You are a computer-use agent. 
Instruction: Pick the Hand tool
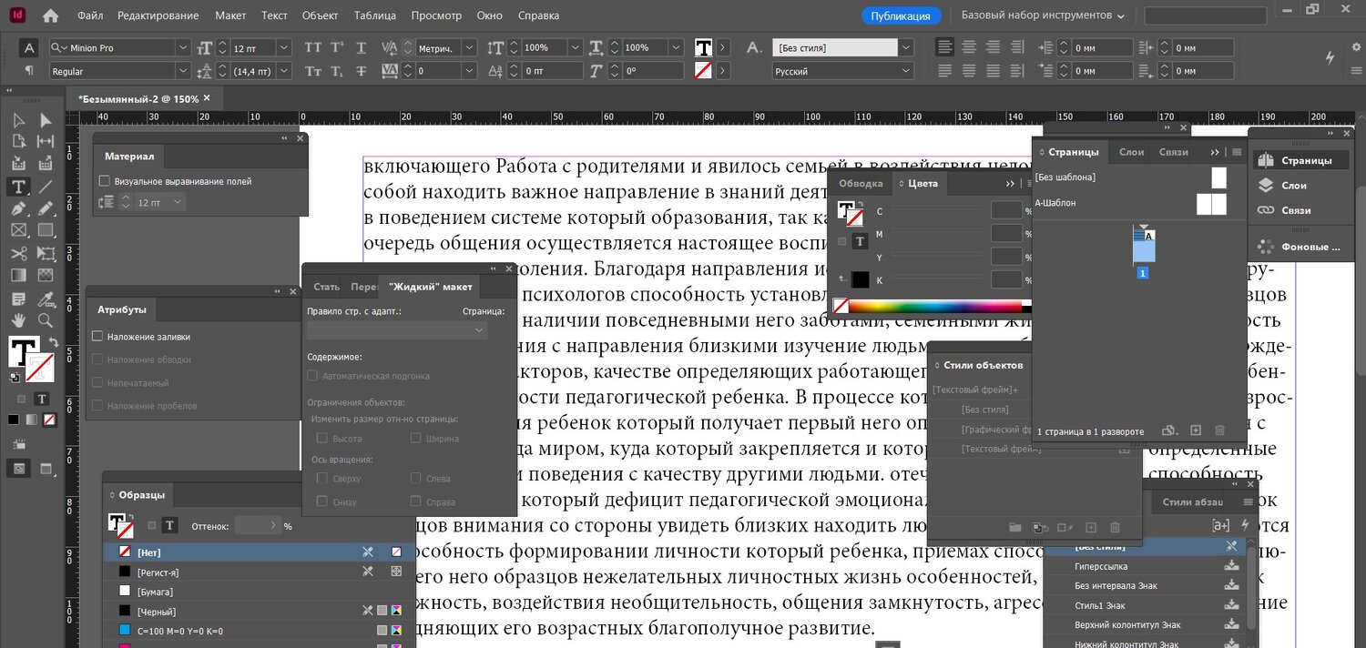18,319
